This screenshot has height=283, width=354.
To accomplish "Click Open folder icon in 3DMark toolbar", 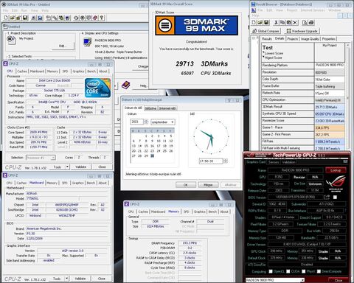I will click(13, 18).
